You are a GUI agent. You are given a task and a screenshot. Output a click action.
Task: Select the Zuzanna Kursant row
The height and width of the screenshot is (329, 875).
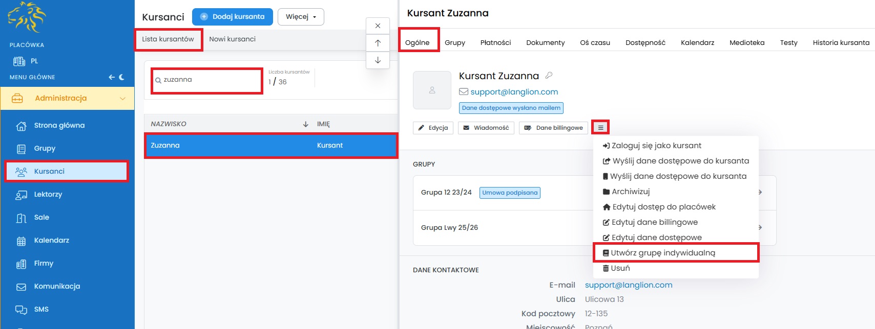coord(271,146)
